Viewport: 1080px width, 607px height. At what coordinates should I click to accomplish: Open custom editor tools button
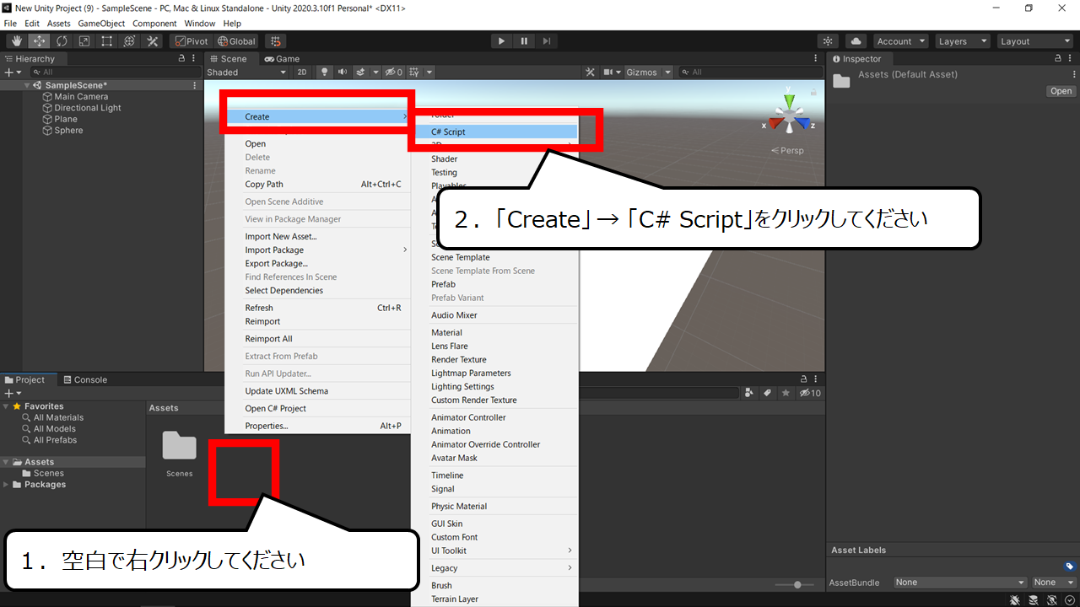point(153,41)
